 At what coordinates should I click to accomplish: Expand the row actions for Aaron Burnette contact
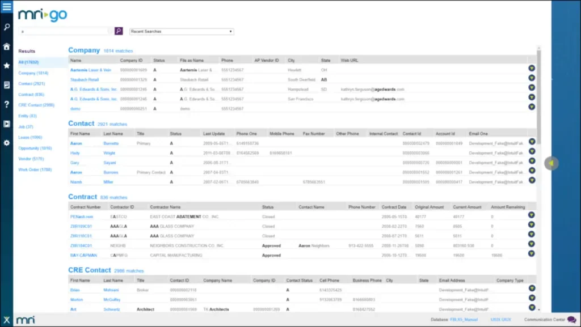(532, 142)
